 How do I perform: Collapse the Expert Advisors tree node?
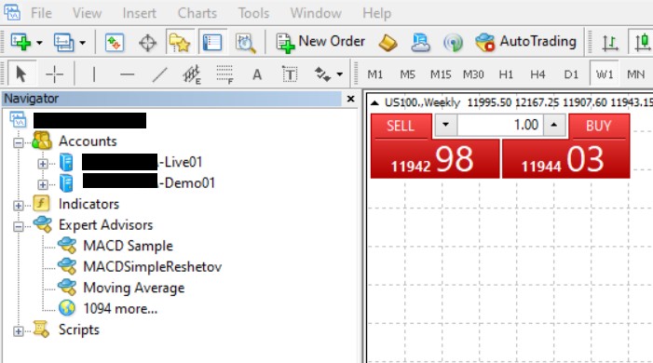pyautogui.click(x=18, y=226)
